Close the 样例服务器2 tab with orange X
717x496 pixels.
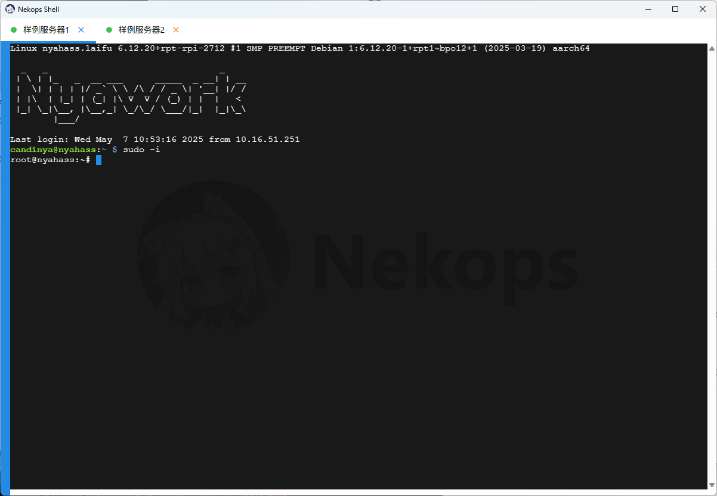tap(176, 30)
